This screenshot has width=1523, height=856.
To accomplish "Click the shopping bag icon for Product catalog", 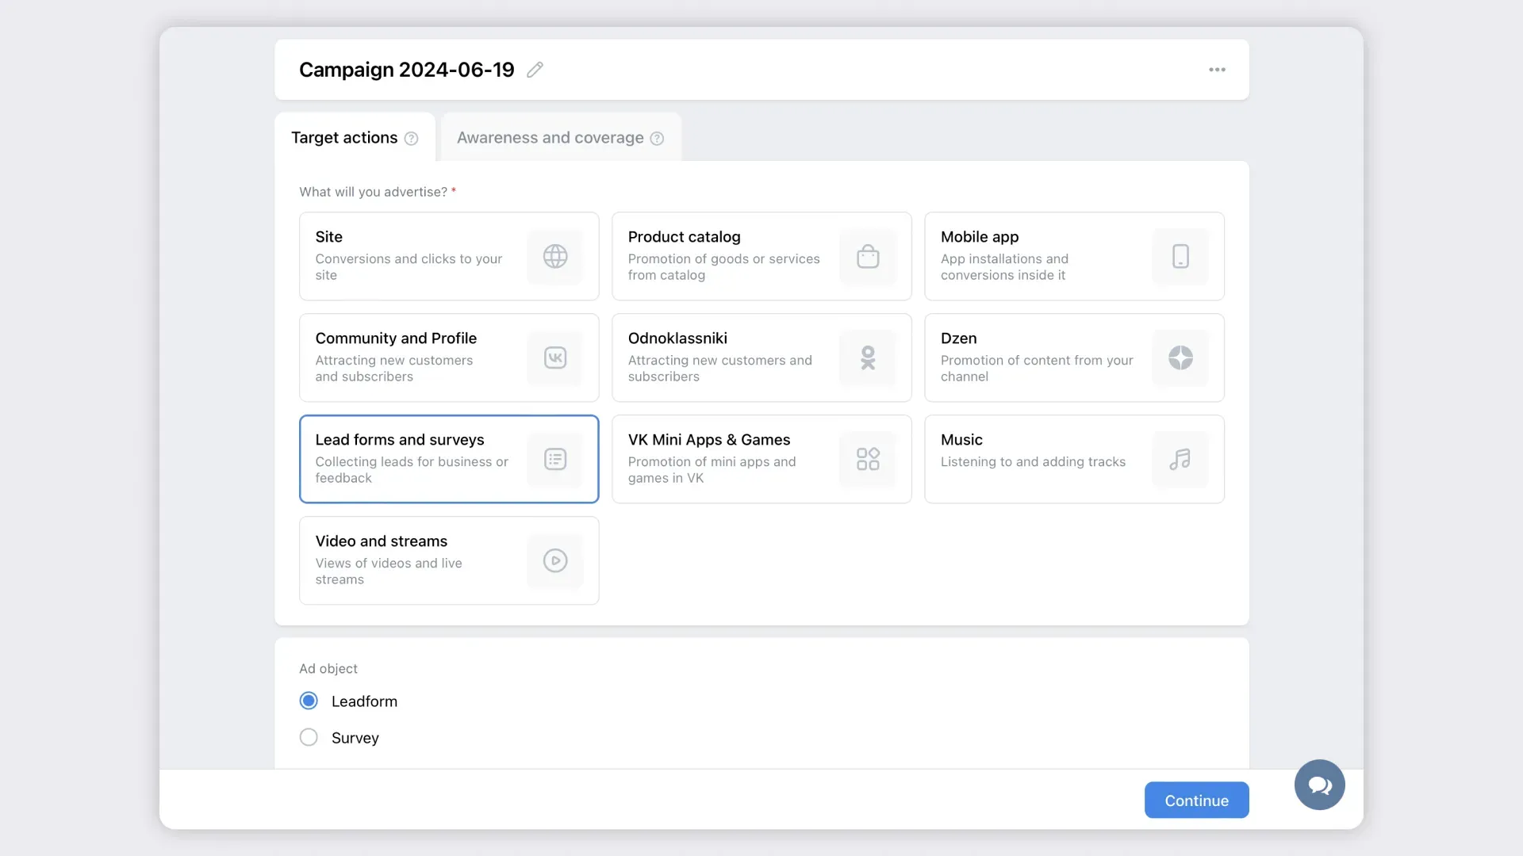I will (868, 256).
